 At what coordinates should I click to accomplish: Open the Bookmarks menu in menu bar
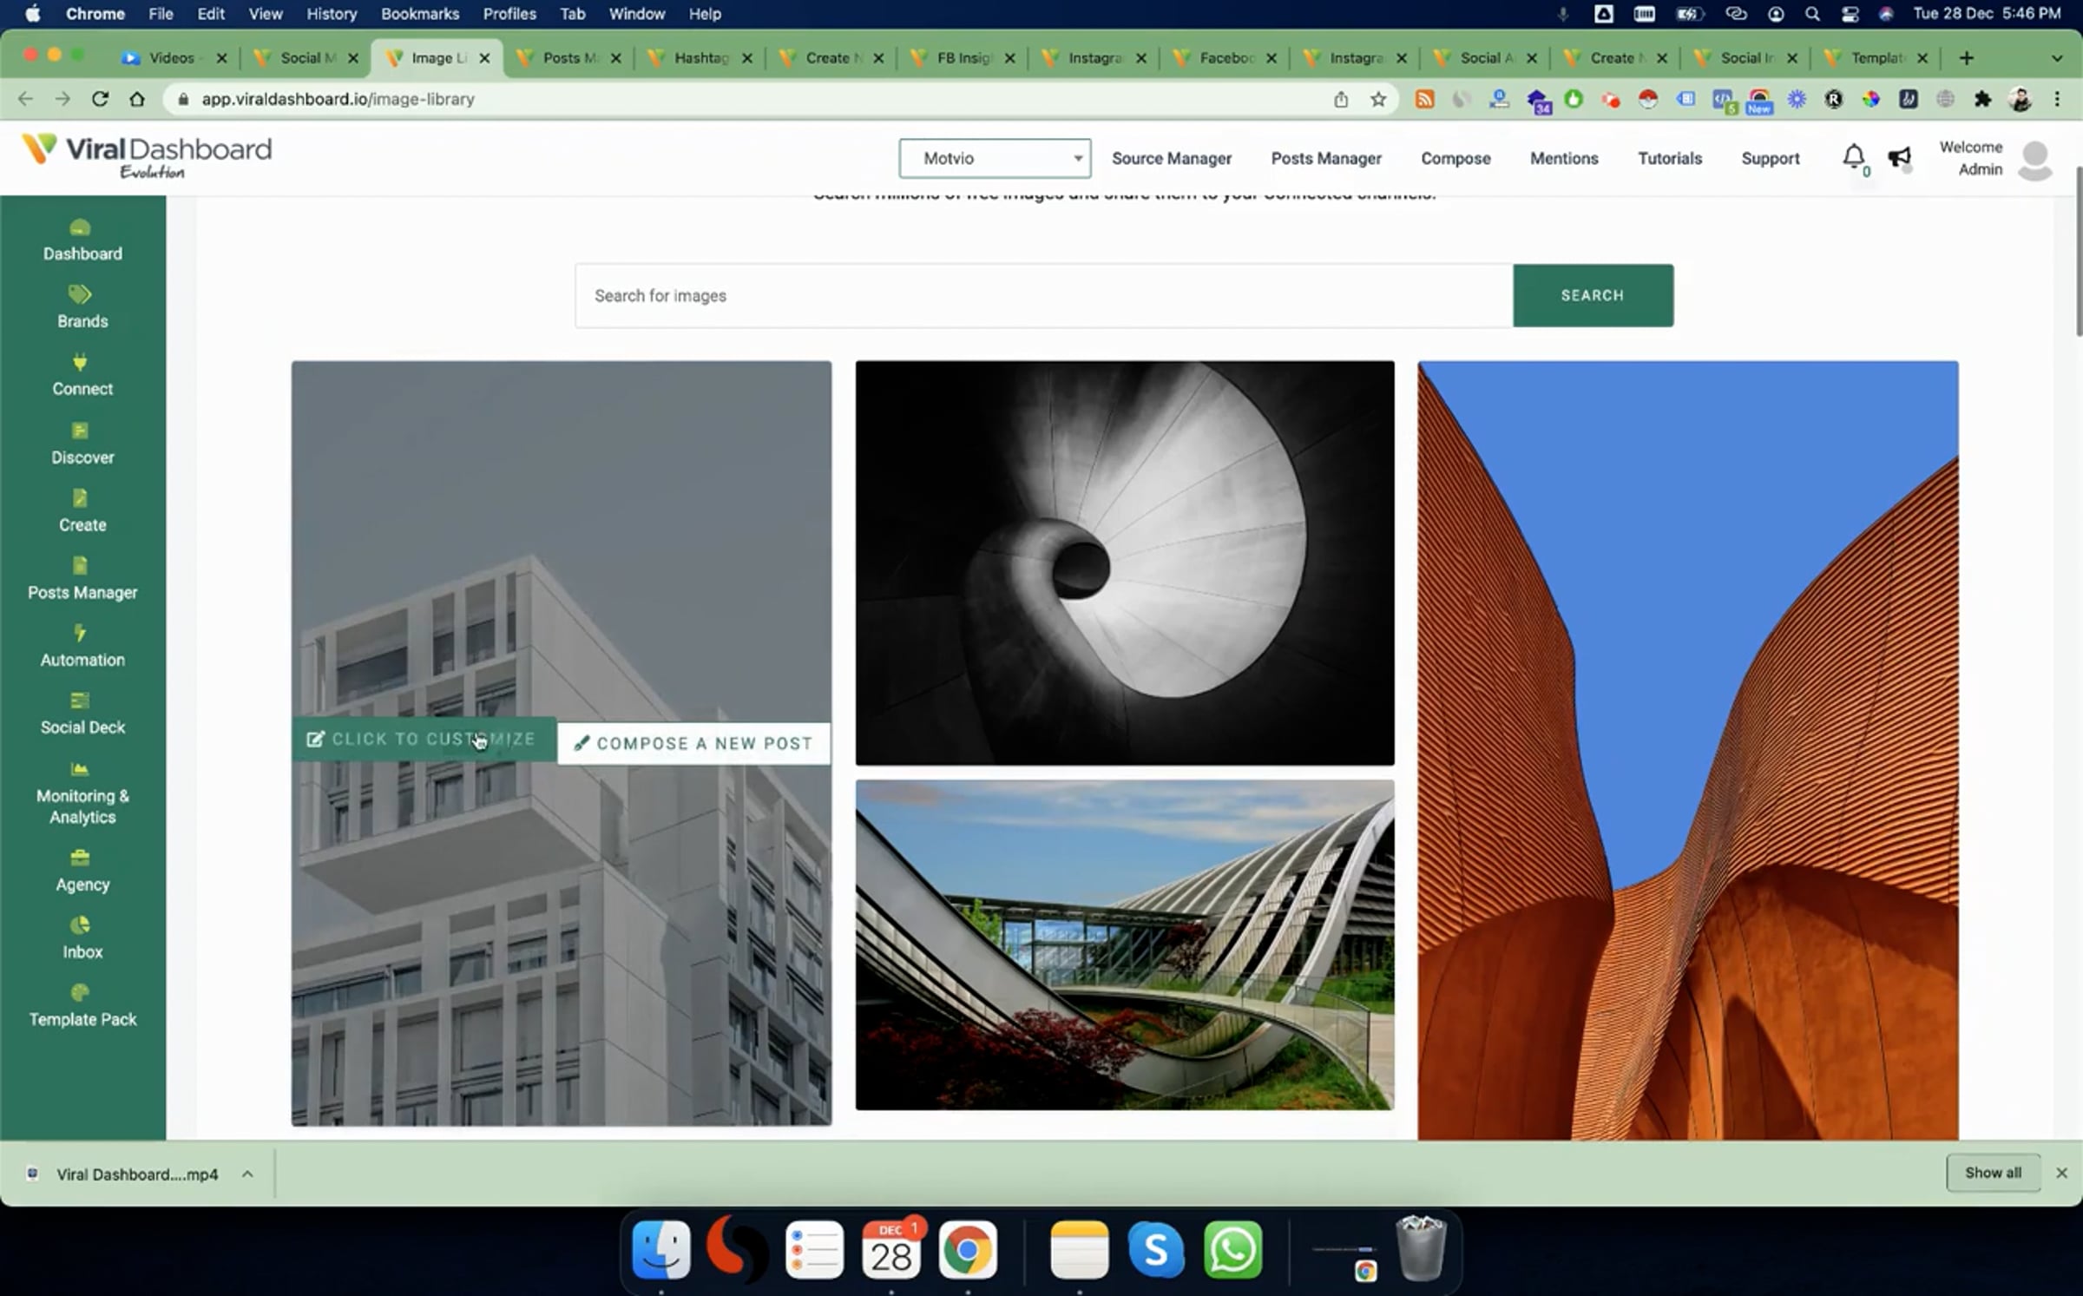(x=419, y=14)
